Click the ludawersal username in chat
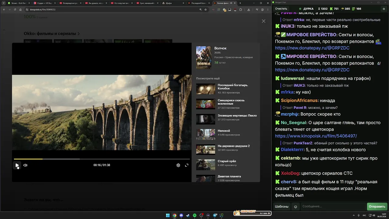This screenshot has height=219, width=389. coord(293,78)
